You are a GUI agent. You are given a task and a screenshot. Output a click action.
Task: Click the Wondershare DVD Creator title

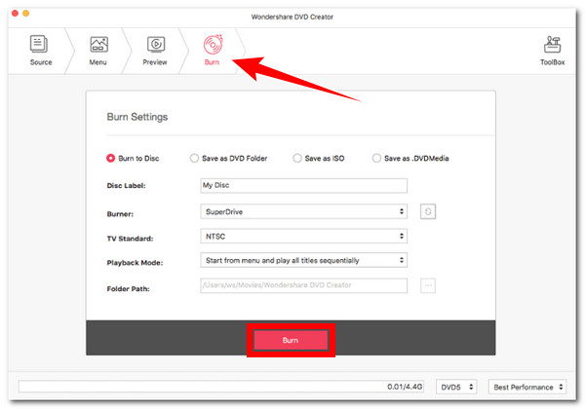tap(292, 17)
